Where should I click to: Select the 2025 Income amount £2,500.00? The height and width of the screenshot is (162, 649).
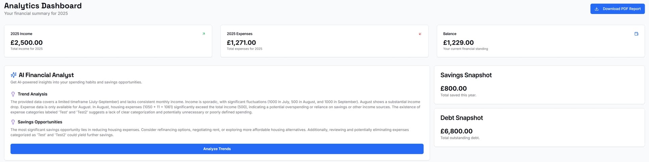tap(26, 43)
